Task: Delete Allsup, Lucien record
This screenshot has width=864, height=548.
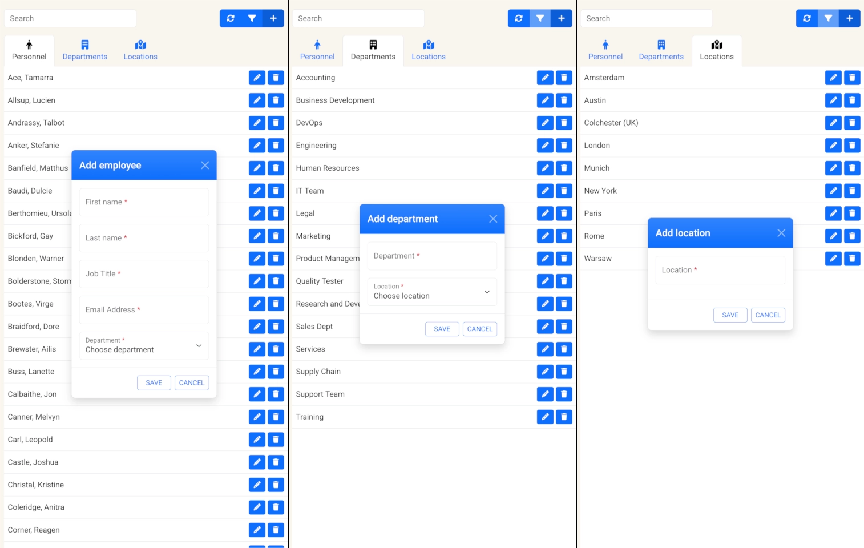Action: (x=276, y=100)
